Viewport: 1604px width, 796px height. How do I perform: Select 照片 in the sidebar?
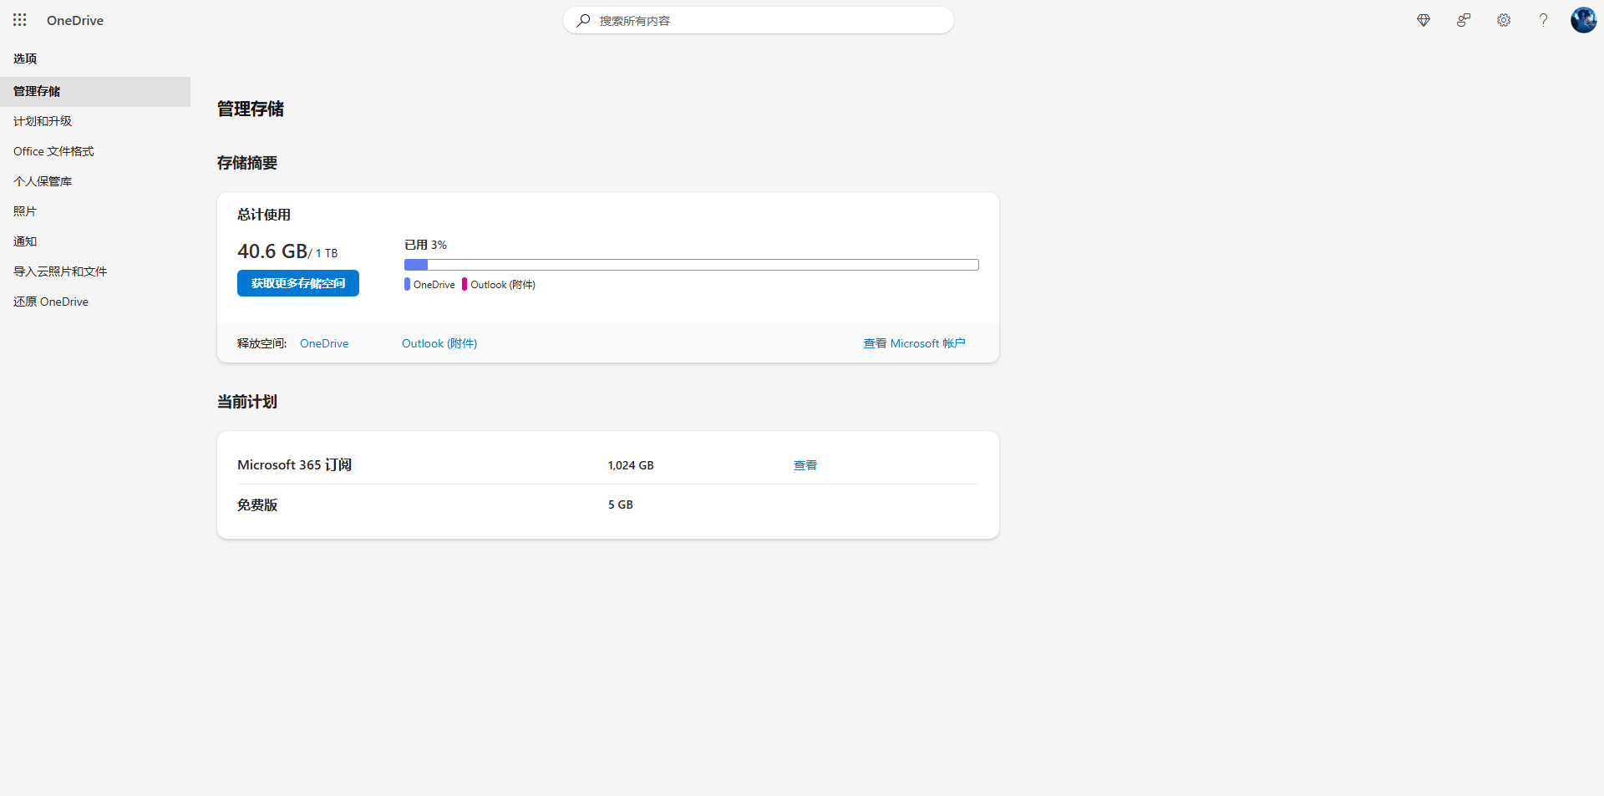coord(25,211)
